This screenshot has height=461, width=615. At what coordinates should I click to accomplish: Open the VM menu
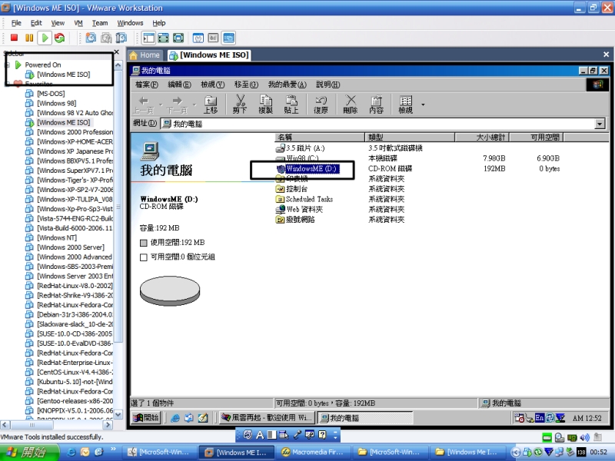[x=78, y=23]
